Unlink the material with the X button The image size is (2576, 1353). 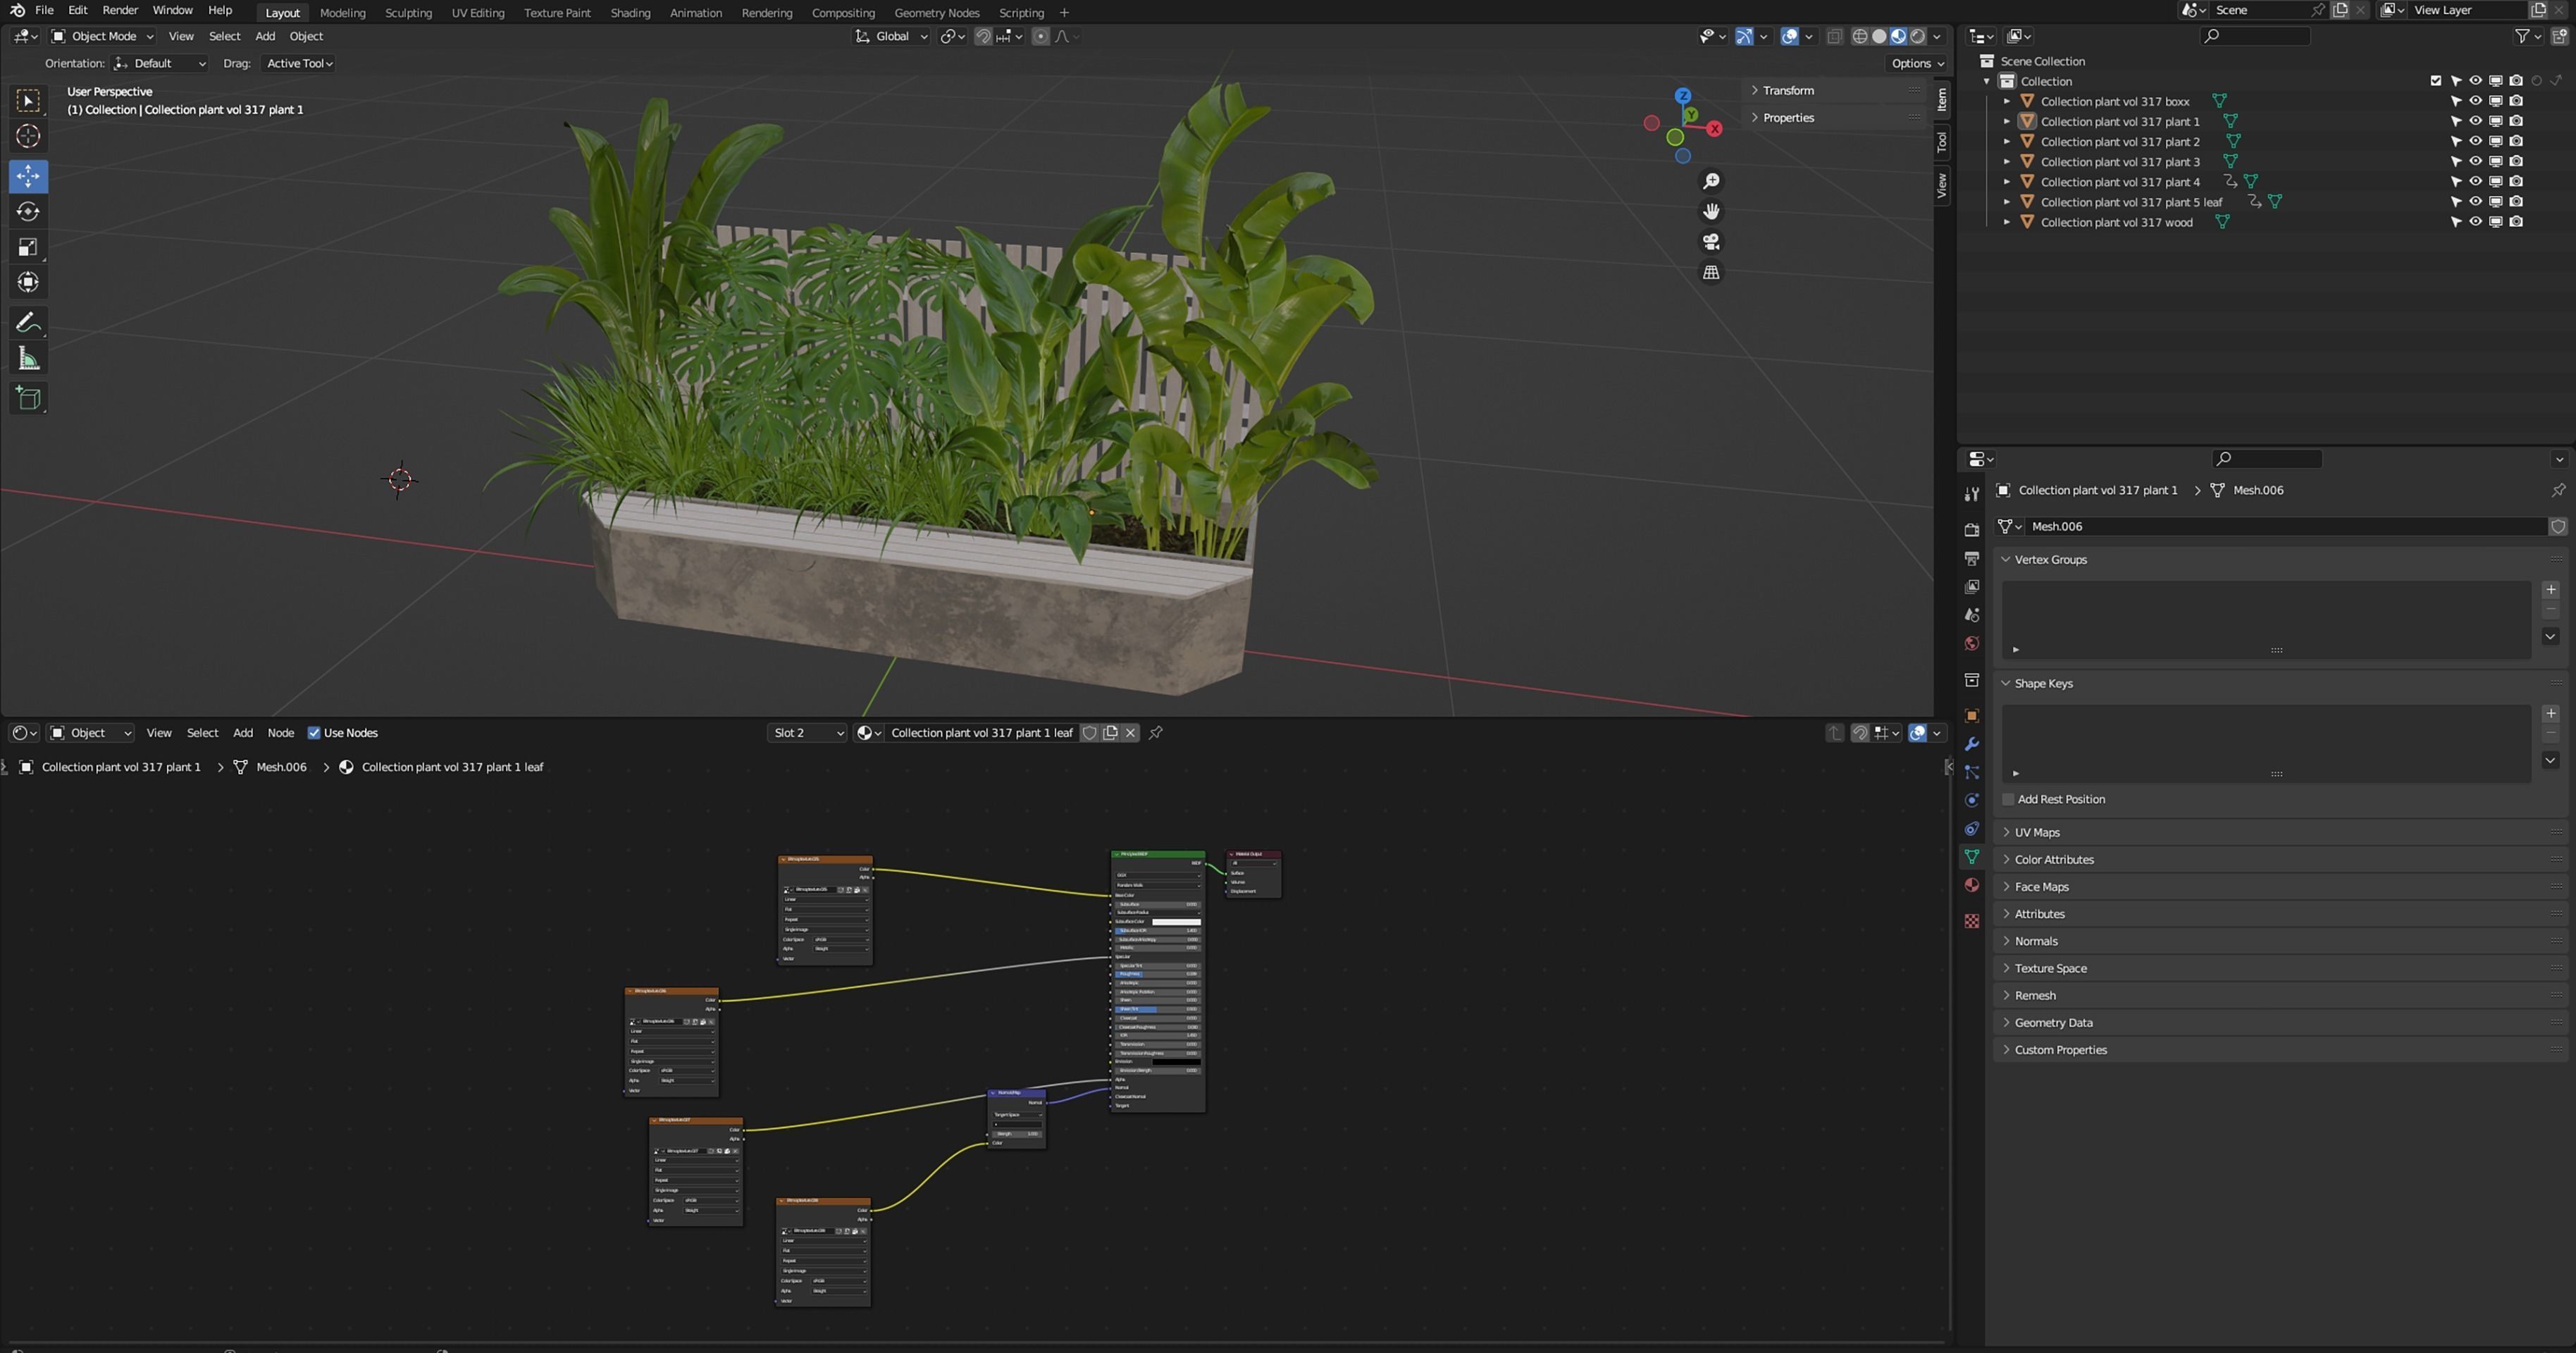1130,733
